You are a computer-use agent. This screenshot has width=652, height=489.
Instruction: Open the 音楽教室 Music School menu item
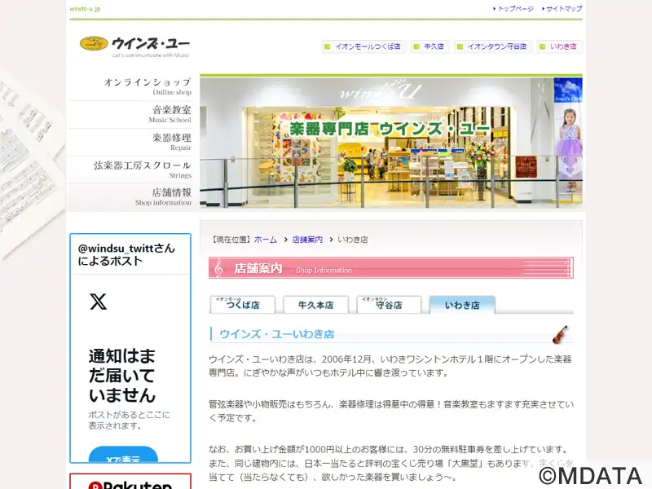tap(130, 114)
